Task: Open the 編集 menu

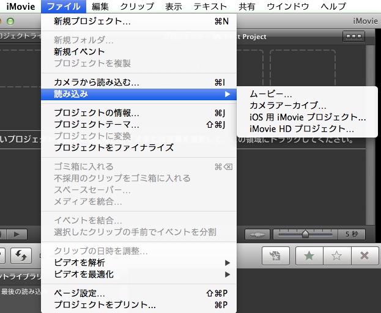Action: pyautogui.click(x=100, y=6)
